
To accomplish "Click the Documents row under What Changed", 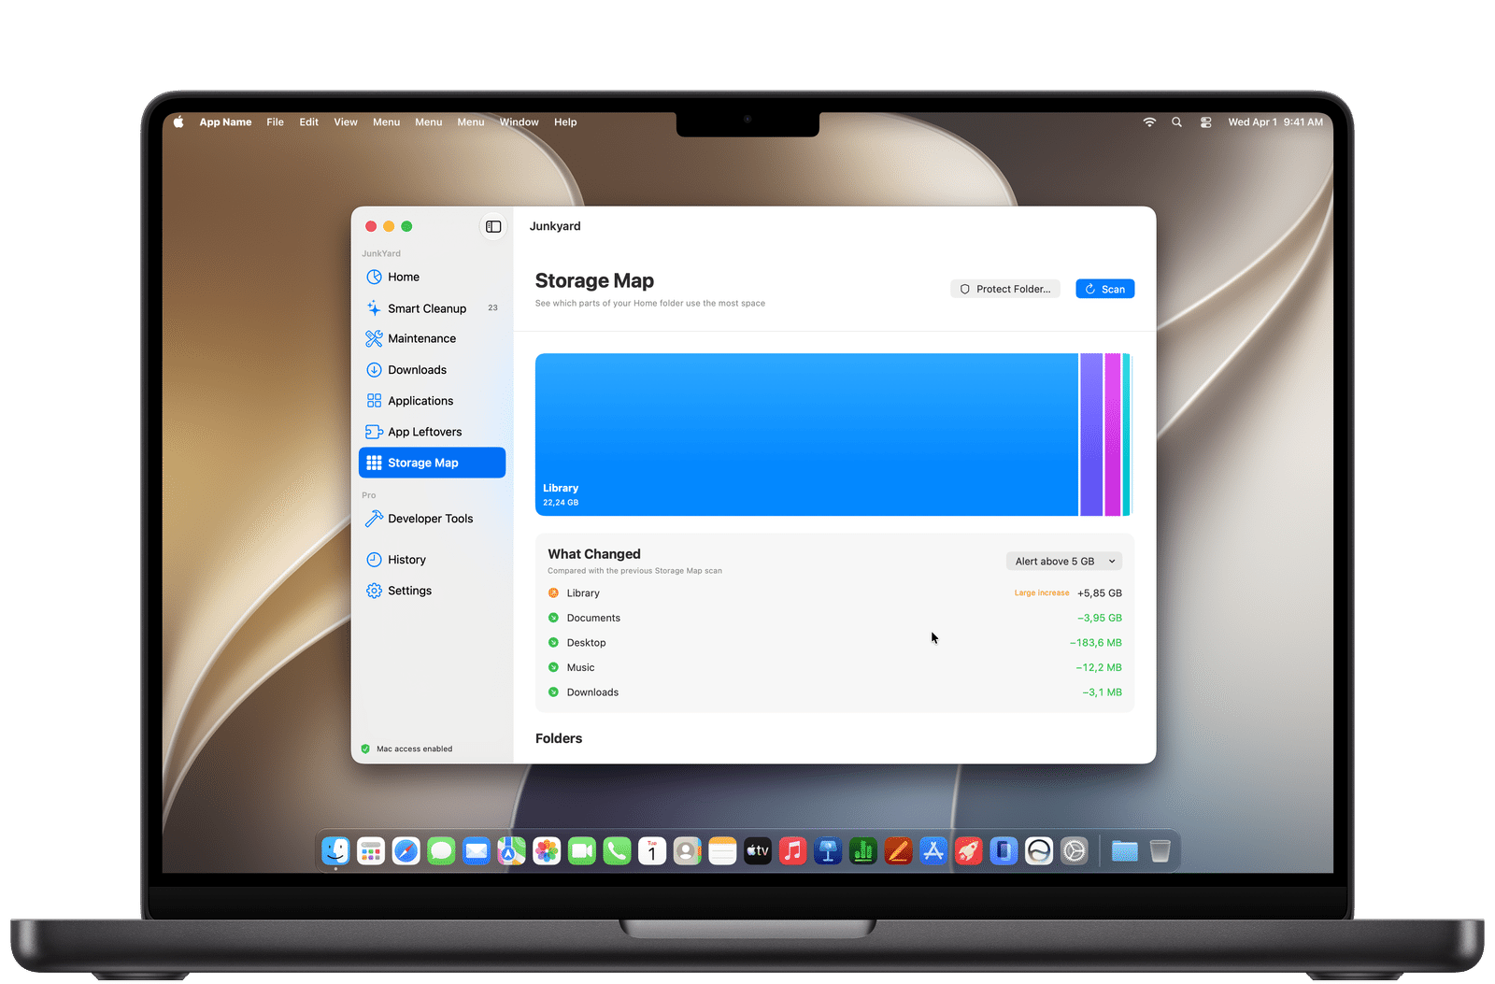I will (x=834, y=618).
